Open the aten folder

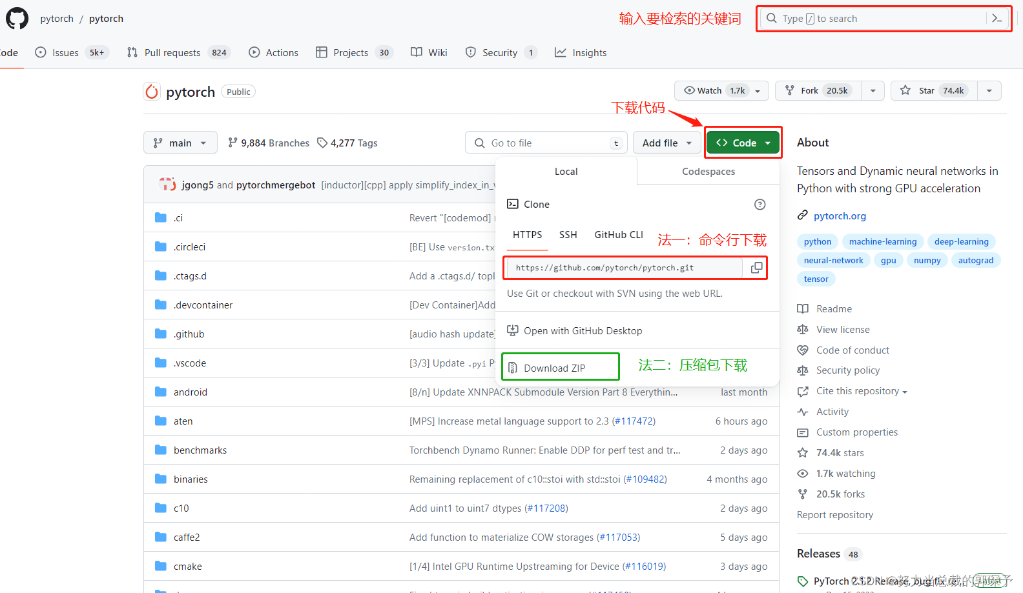[183, 421]
